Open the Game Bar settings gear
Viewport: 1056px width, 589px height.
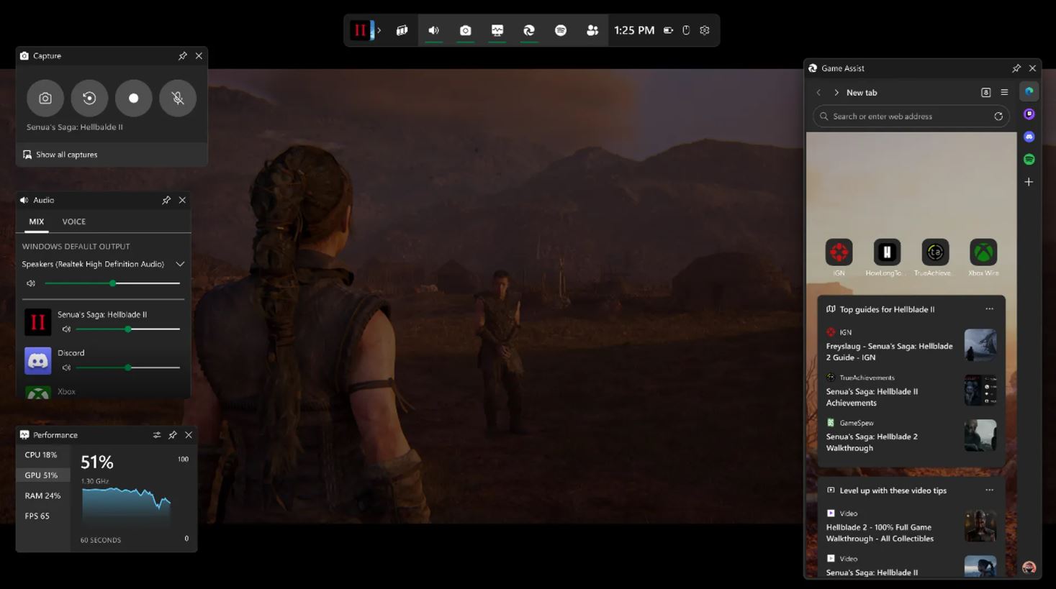coord(705,30)
